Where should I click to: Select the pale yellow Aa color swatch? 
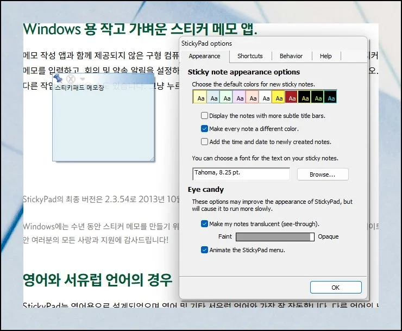click(x=200, y=97)
